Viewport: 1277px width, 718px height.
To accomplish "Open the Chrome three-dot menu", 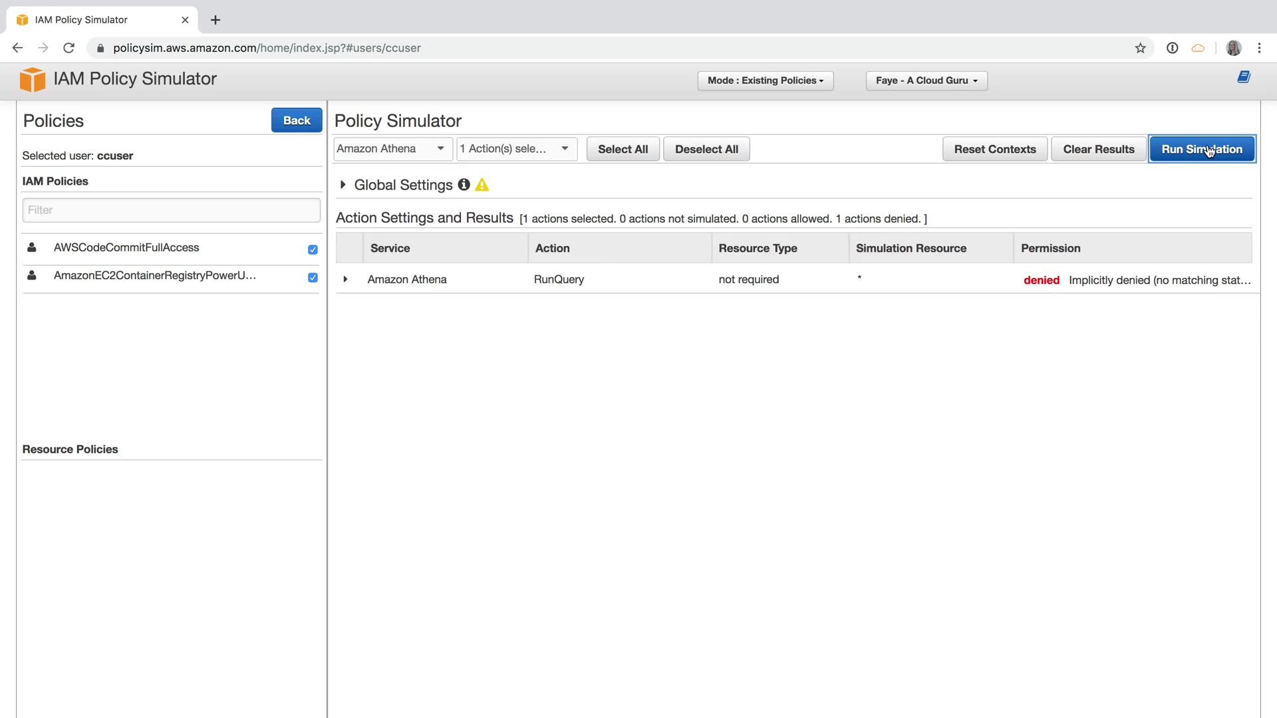I will (x=1258, y=48).
